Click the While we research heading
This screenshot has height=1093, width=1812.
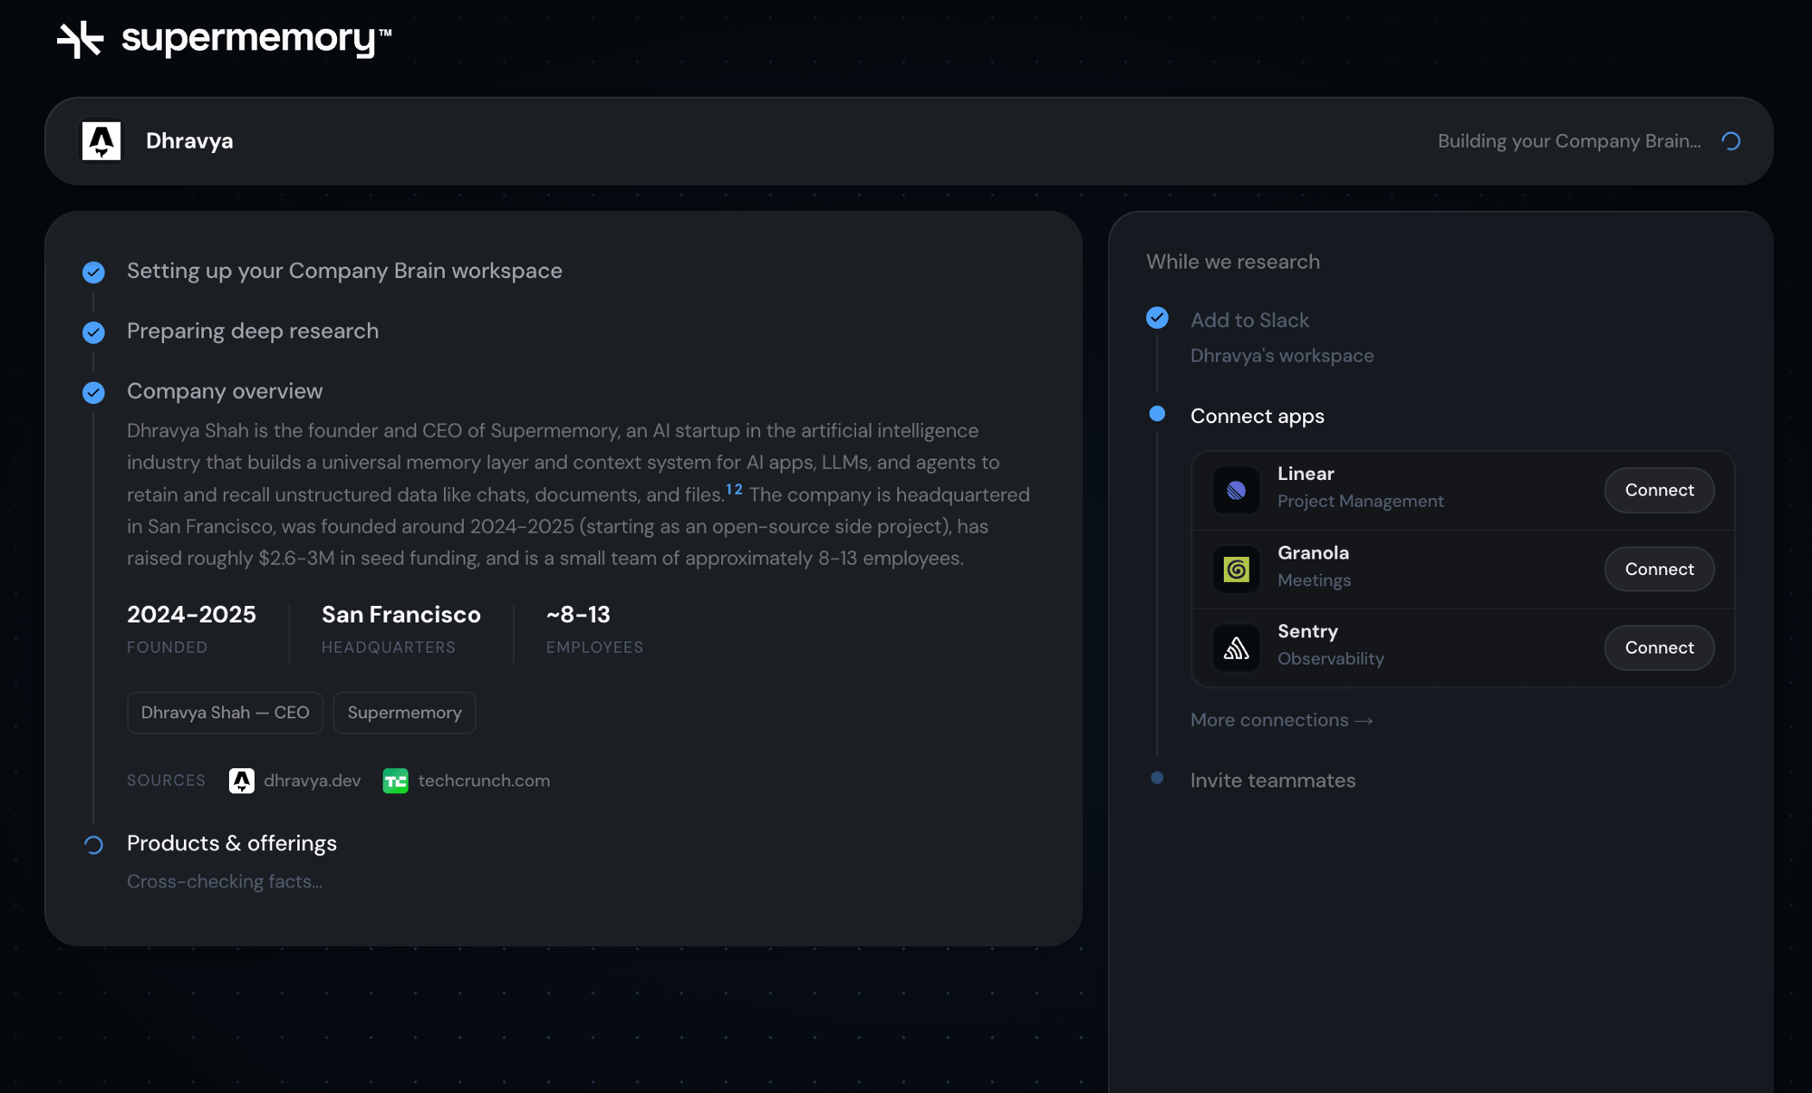coord(1233,262)
